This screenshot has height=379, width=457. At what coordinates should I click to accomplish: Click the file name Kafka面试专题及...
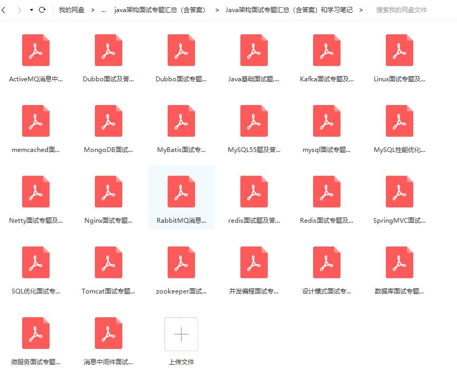click(327, 79)
